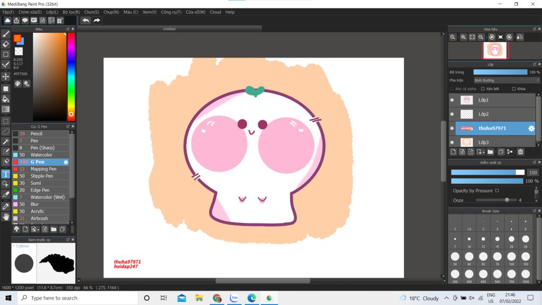Select the Pencil brush

point(41,133)
